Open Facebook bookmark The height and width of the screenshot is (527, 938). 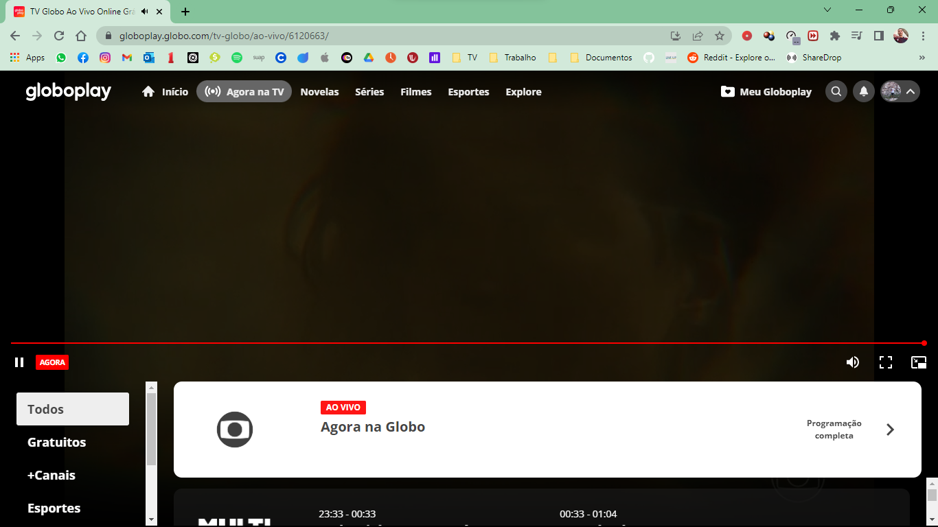coord(83,58)
